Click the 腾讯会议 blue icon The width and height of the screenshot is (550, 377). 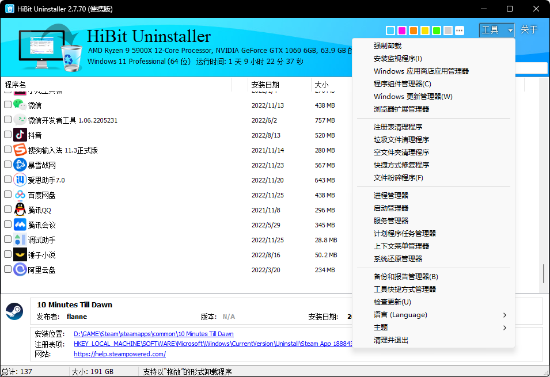point(20,225)
